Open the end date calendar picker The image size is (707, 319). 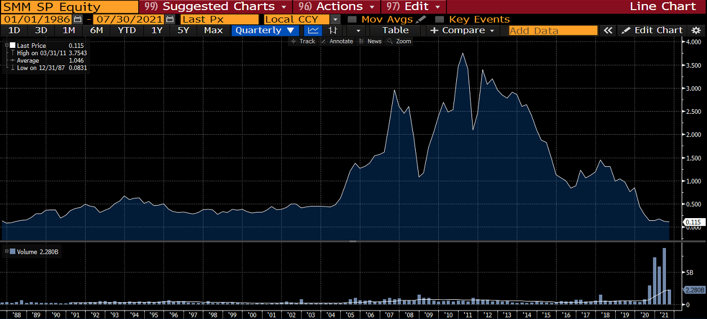coord(170,19)
